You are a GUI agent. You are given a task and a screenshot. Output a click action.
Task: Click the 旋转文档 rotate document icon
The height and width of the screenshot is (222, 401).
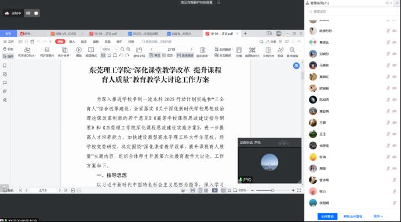click(139, 52)
